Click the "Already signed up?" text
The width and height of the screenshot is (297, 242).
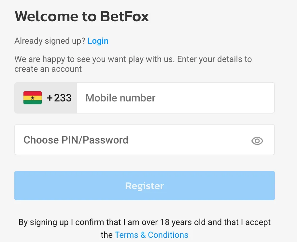pos(50,41)
